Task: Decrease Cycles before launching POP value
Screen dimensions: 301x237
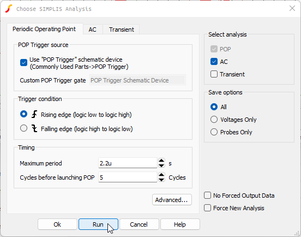Action: [161, 180]
